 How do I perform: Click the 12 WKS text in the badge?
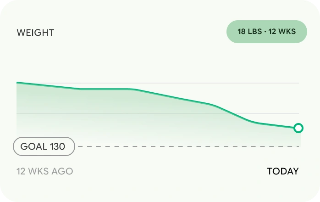(282, 32)
